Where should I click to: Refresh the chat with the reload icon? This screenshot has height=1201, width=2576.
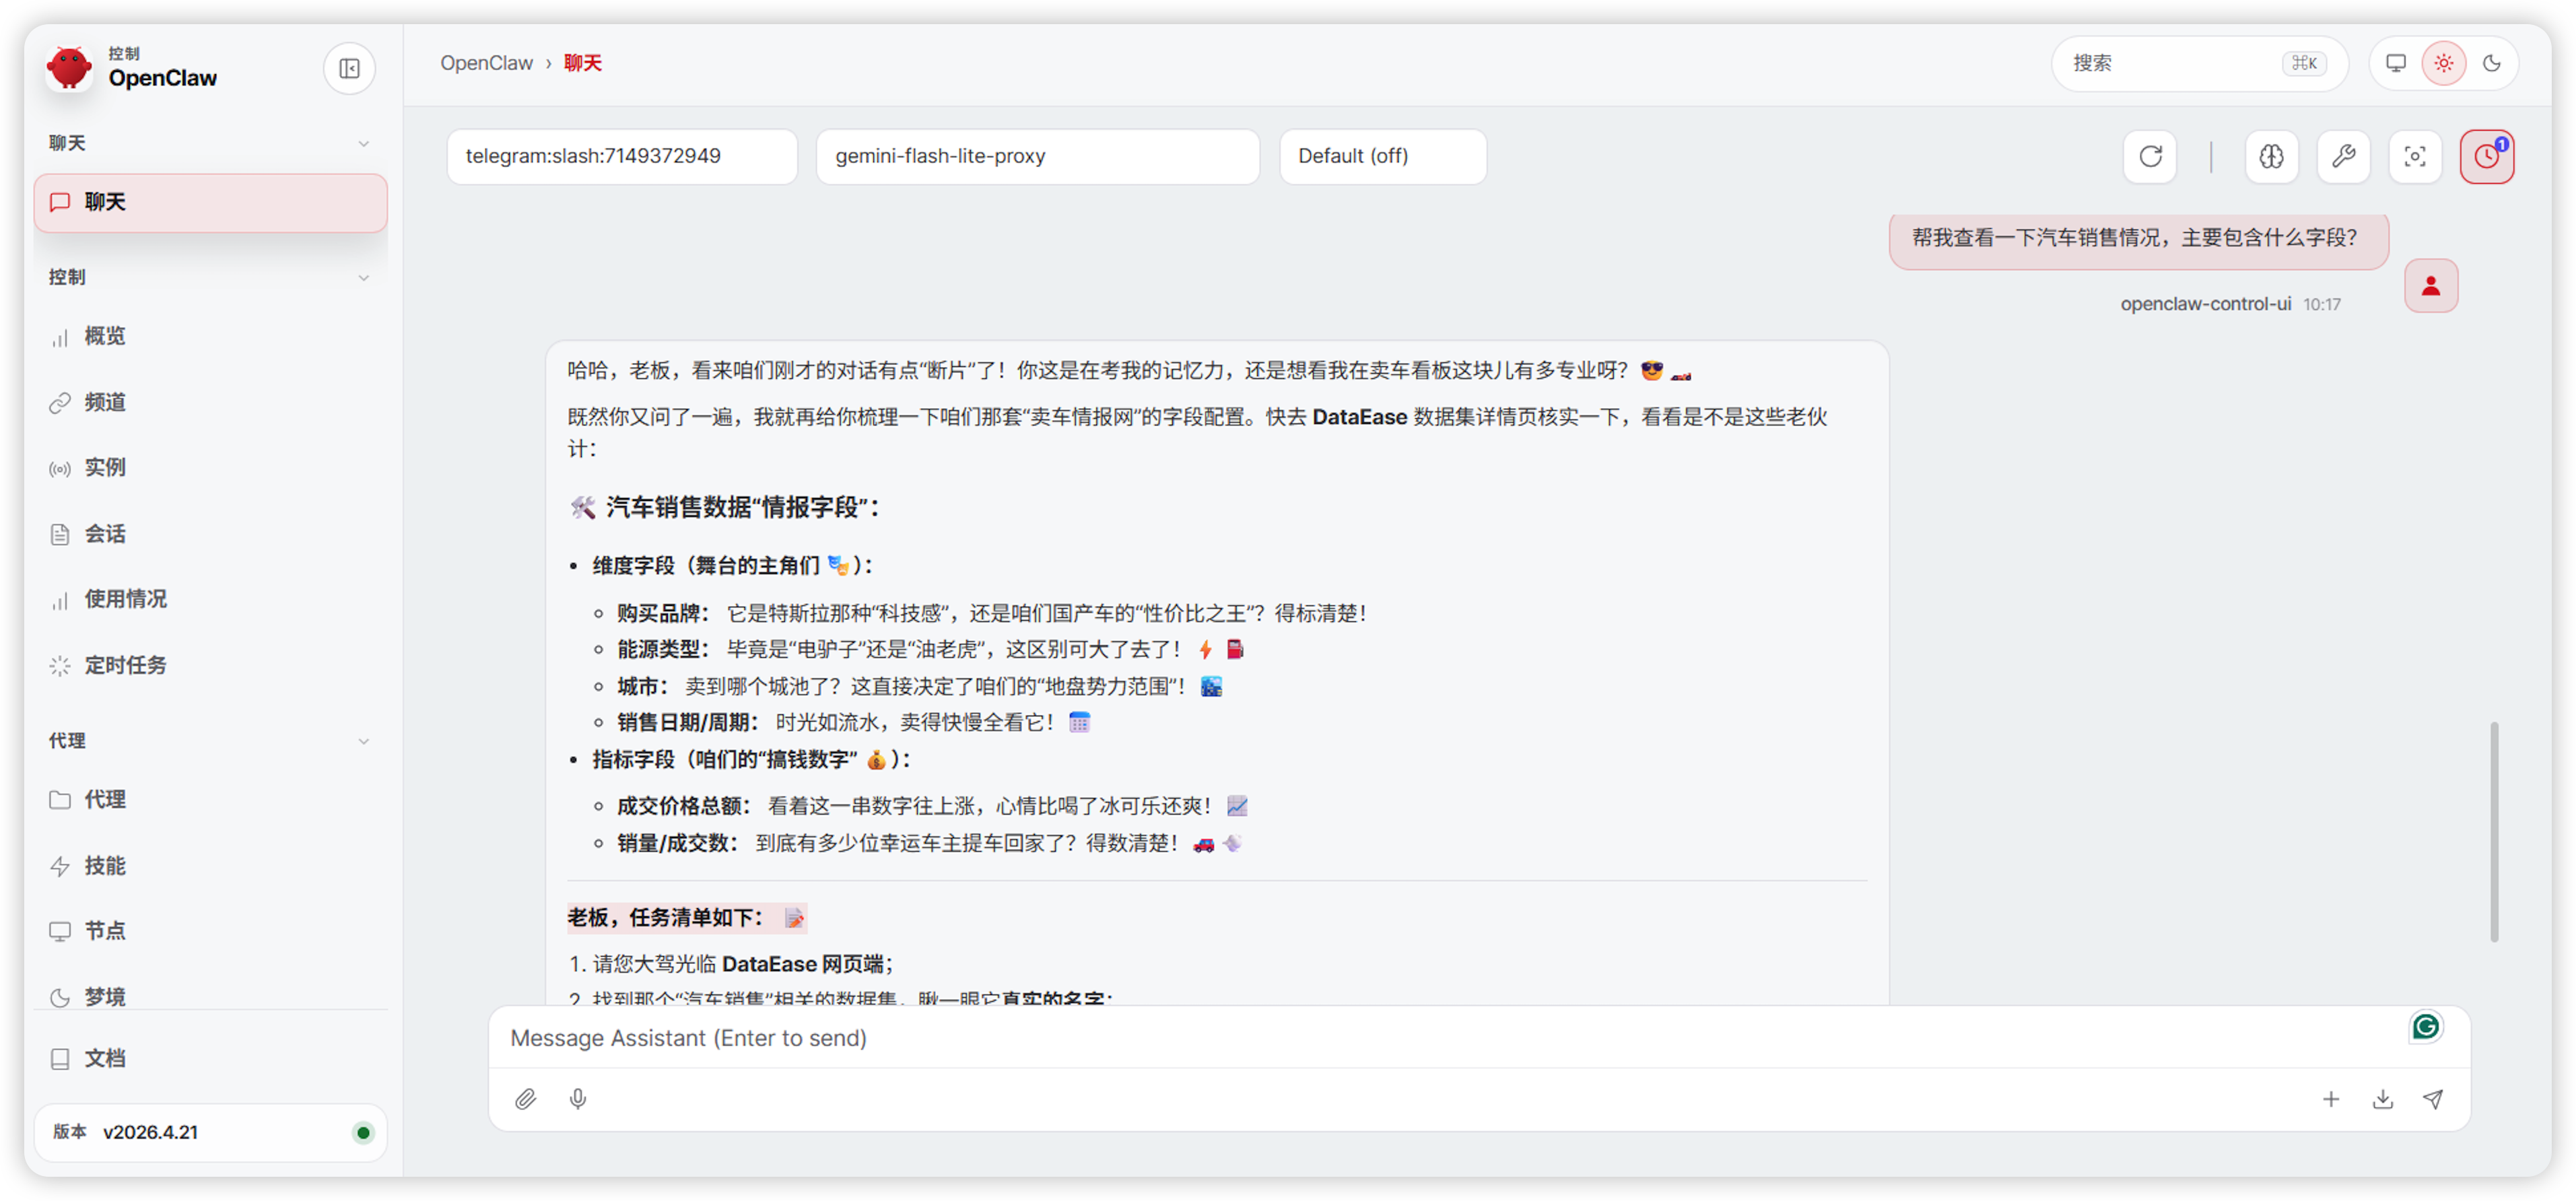point(2150,156)
